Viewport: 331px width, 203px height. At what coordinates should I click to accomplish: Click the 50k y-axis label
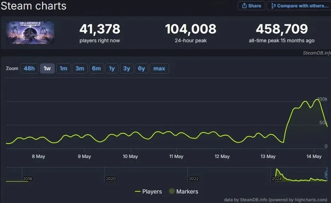coord(323,122)
